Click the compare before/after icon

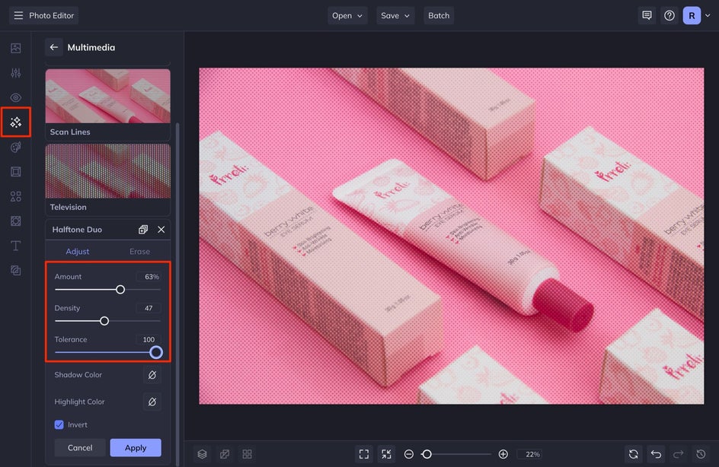[225, 454]
